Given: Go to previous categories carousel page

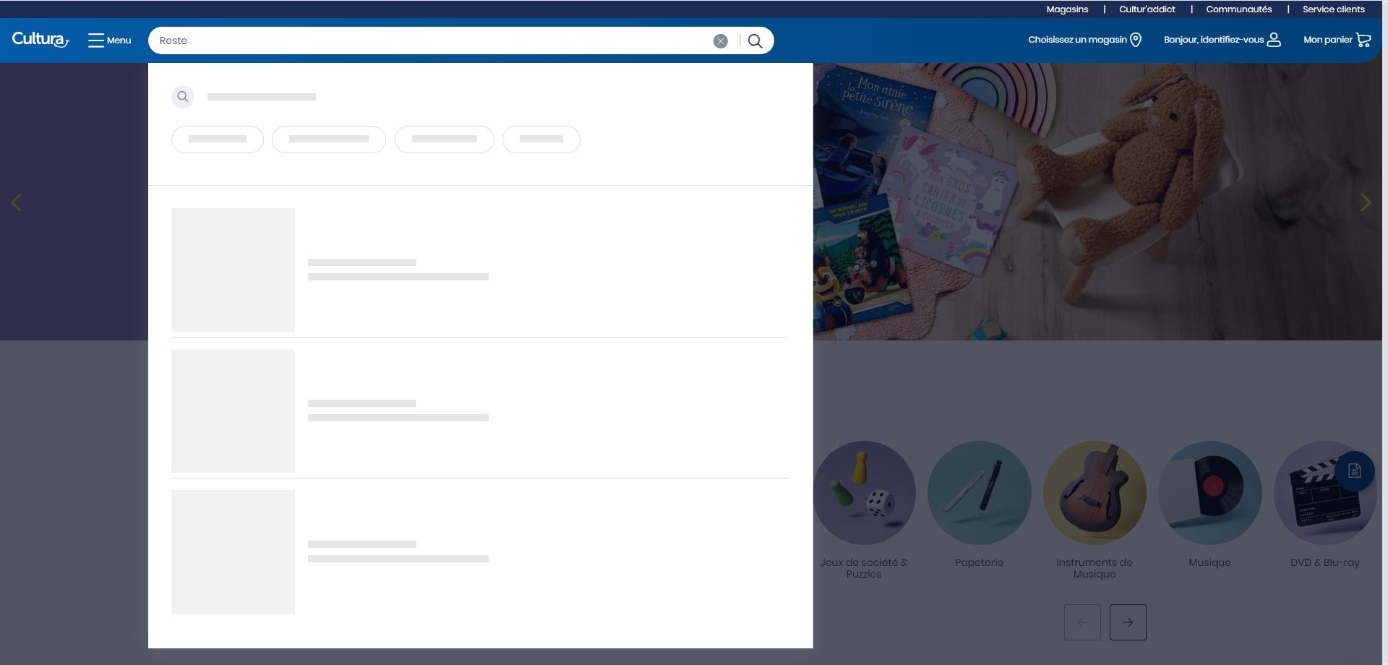Looking at the screenshot, I should pos(1082,622).
